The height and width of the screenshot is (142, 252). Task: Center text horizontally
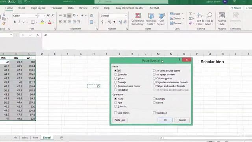65,22
